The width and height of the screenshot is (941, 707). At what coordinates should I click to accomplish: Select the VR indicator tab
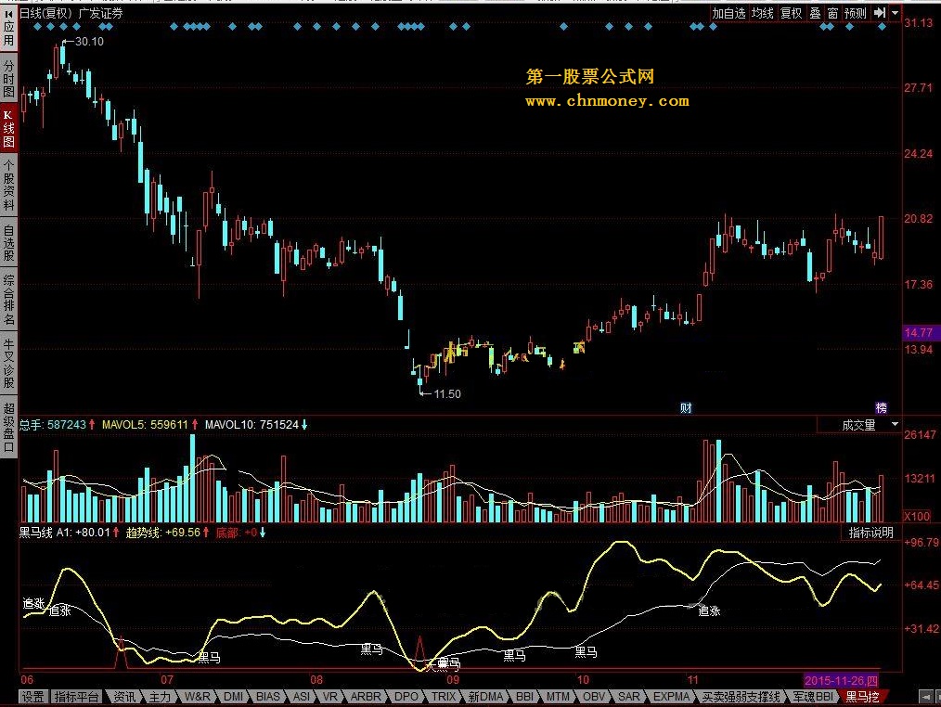330,697
